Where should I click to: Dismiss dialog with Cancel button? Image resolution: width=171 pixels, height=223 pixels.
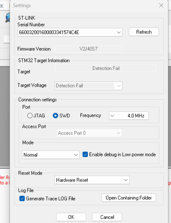pyautogui.click(x=107, y=217)
